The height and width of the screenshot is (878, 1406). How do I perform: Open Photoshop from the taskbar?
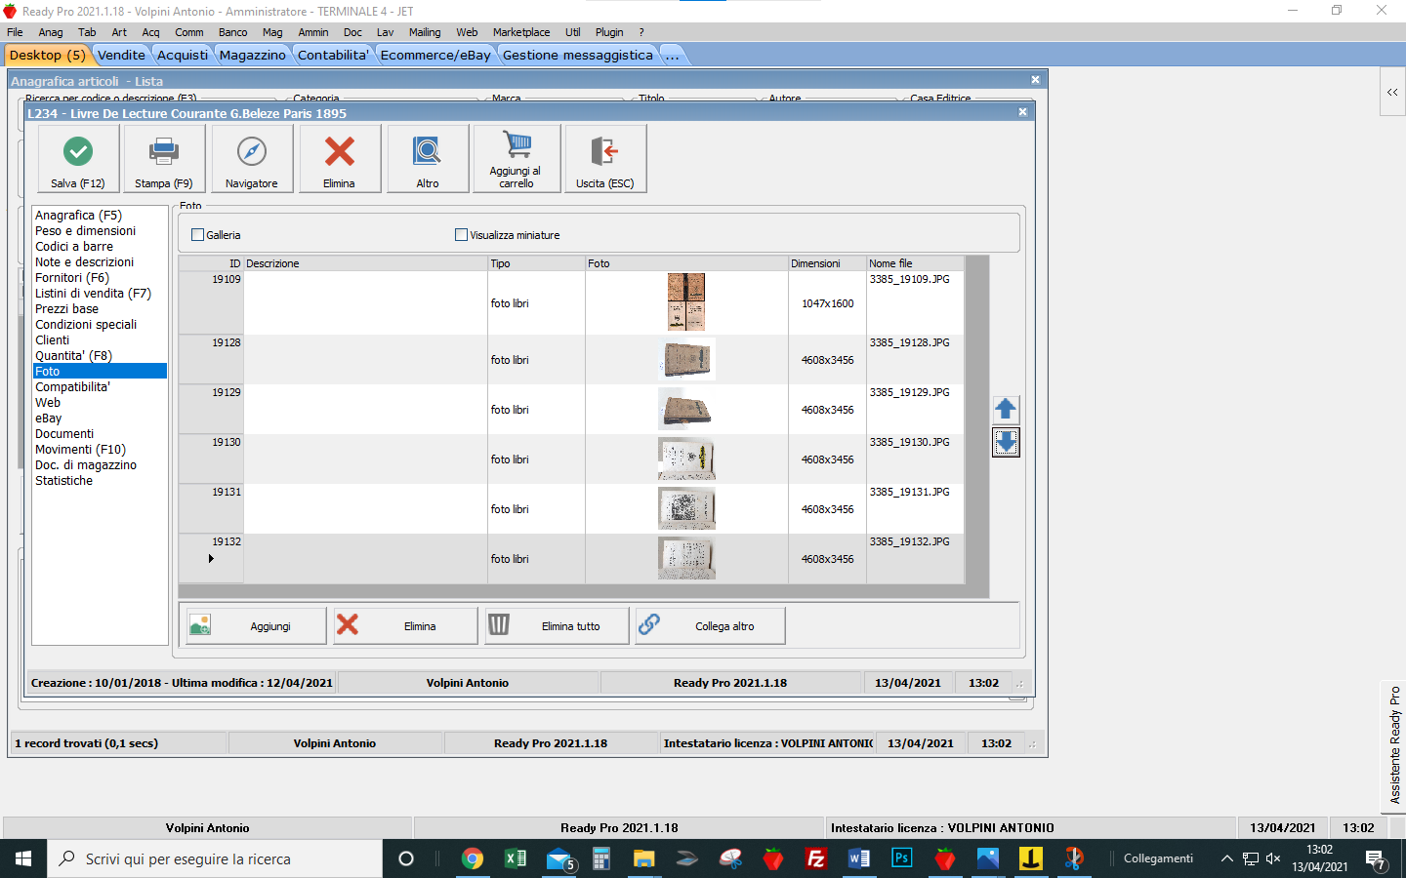(x=901, y=858)
